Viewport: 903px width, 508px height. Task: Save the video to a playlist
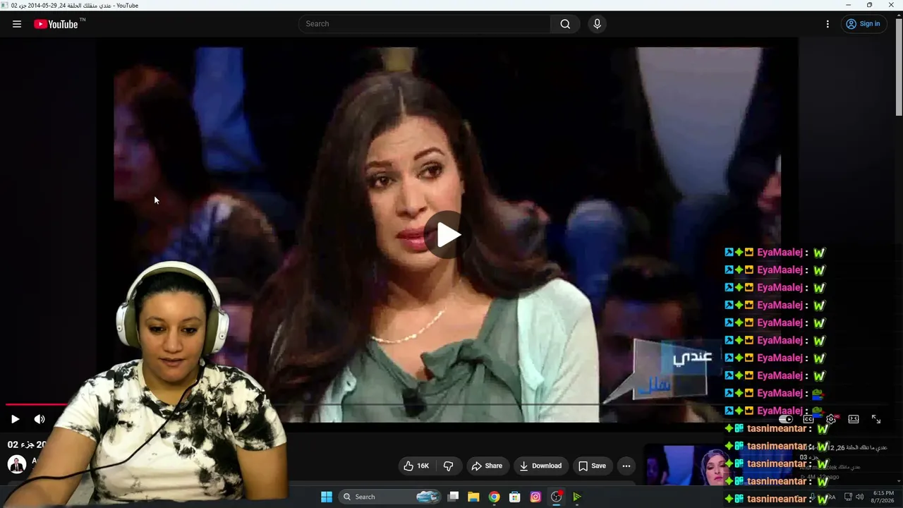592,466
